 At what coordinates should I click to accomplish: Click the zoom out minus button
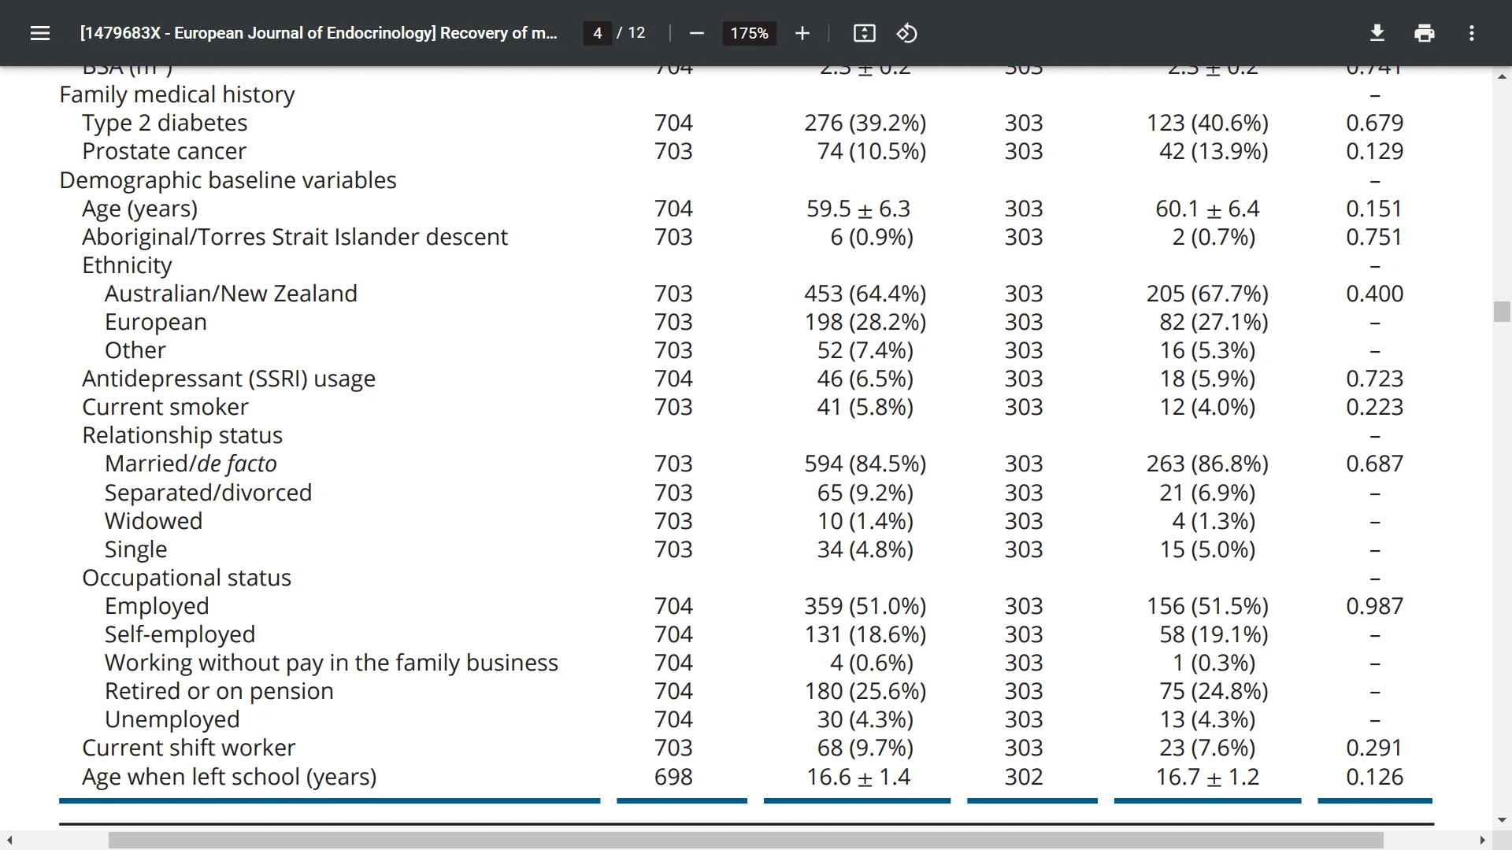pos(697,33)
